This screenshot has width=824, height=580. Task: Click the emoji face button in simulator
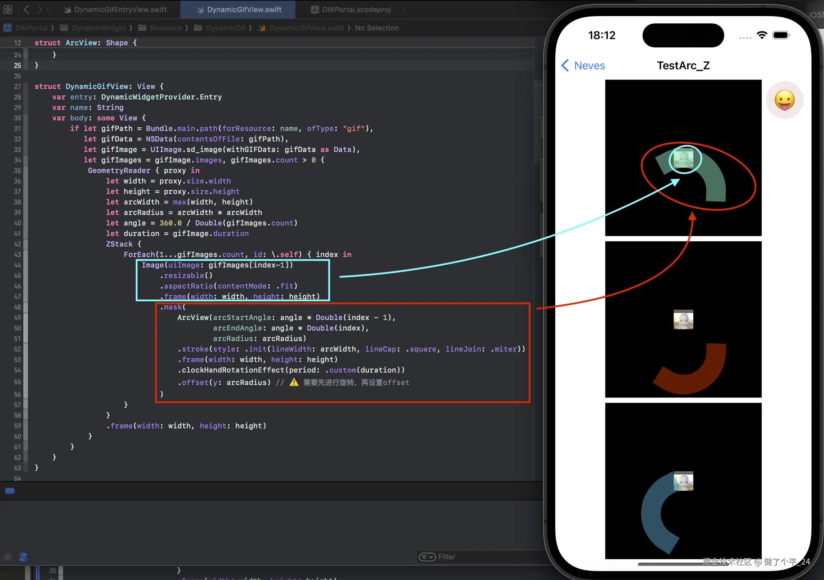pos(784,100)
